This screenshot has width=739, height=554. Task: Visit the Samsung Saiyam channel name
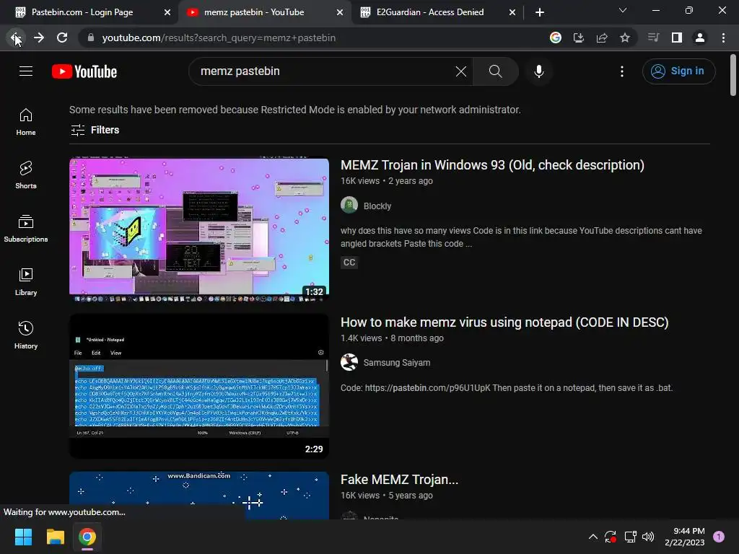click(x=396, y=363)
